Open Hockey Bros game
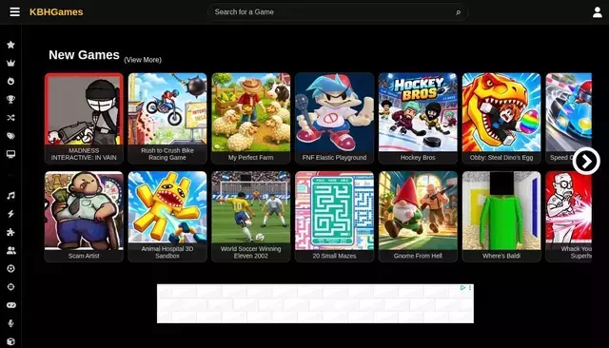 pos(418,118)
